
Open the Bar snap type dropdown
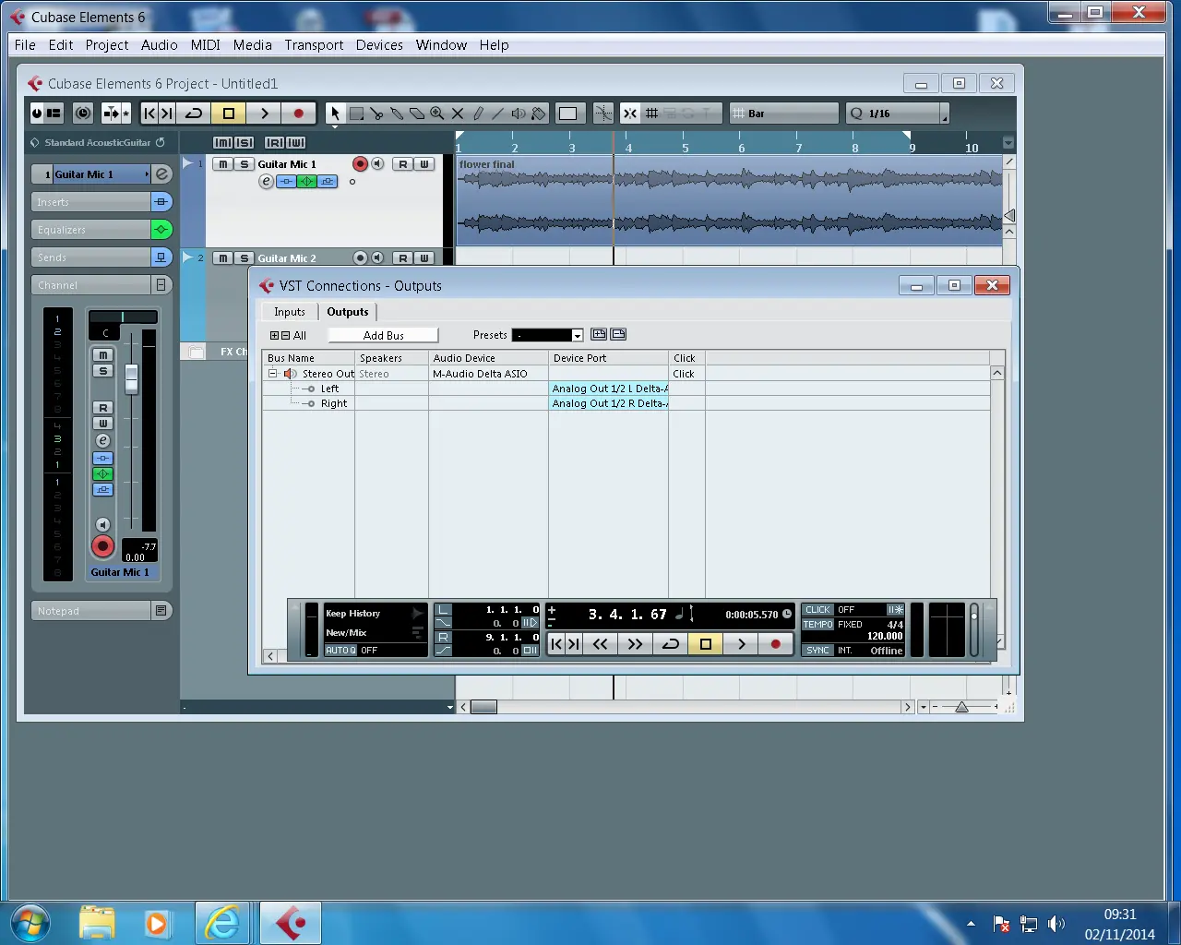tap(784, 114)
